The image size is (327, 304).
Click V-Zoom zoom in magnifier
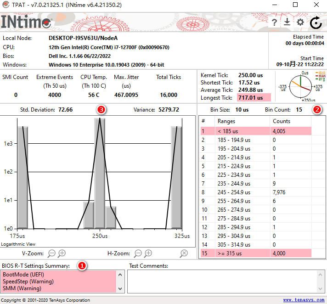pyautogui.click(x=62, y=253)
